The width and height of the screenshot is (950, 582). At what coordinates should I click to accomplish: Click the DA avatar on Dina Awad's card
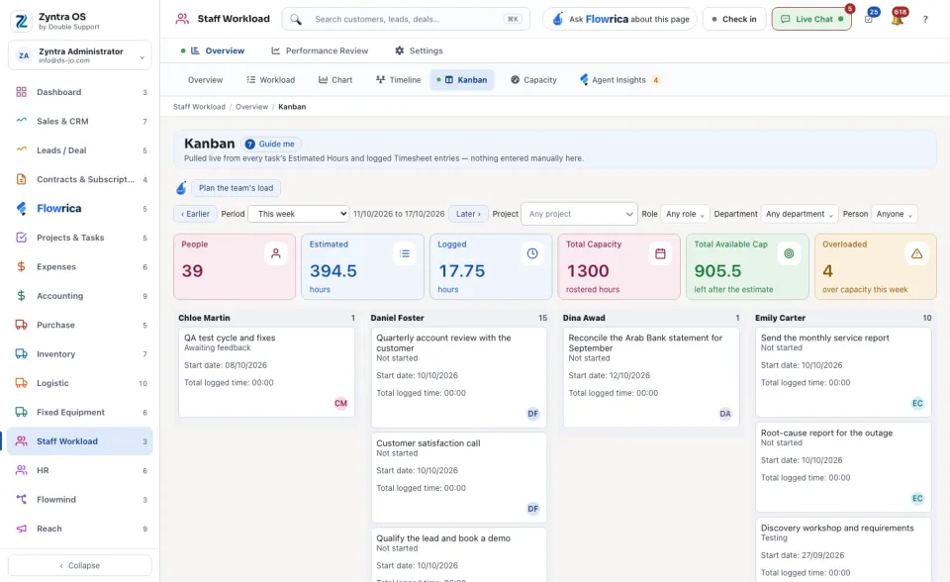pos(725,414)
